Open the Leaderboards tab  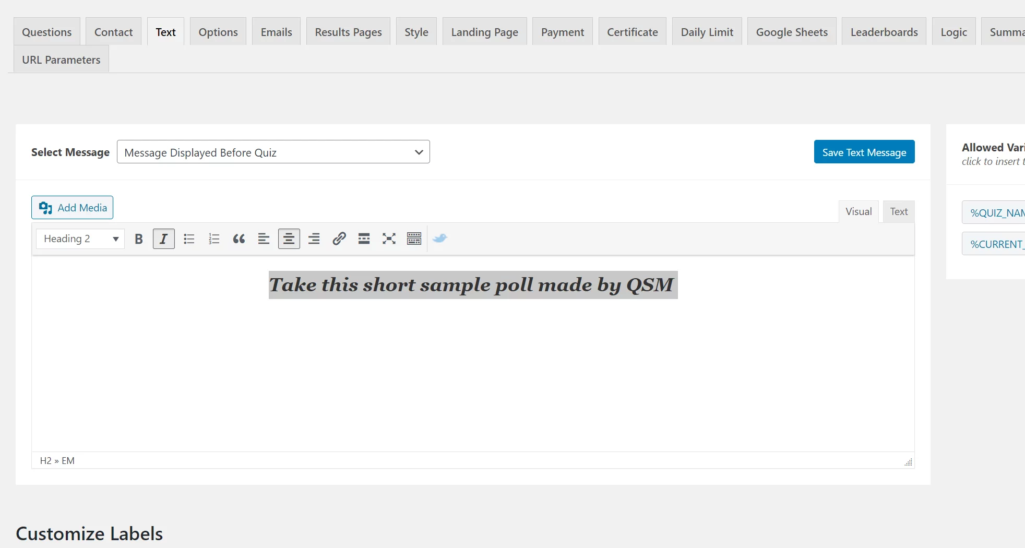(884, 31)
